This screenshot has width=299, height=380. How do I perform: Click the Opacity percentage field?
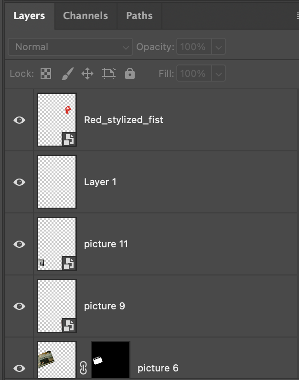(194, 47)
